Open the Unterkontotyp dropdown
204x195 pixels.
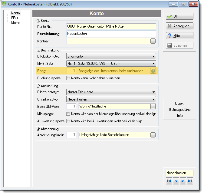pyautogui.click(x=111, y=99)
